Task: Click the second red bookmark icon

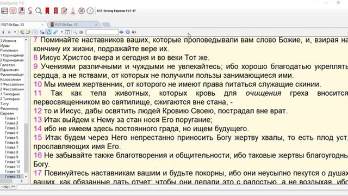Action: (x=55, y=11)
